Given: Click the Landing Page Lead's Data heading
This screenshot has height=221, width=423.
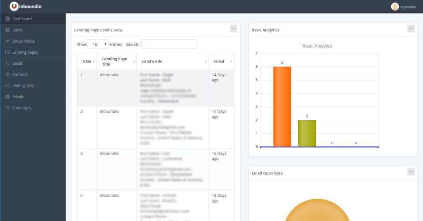Looking at the screenshot, I should point(98,30).
